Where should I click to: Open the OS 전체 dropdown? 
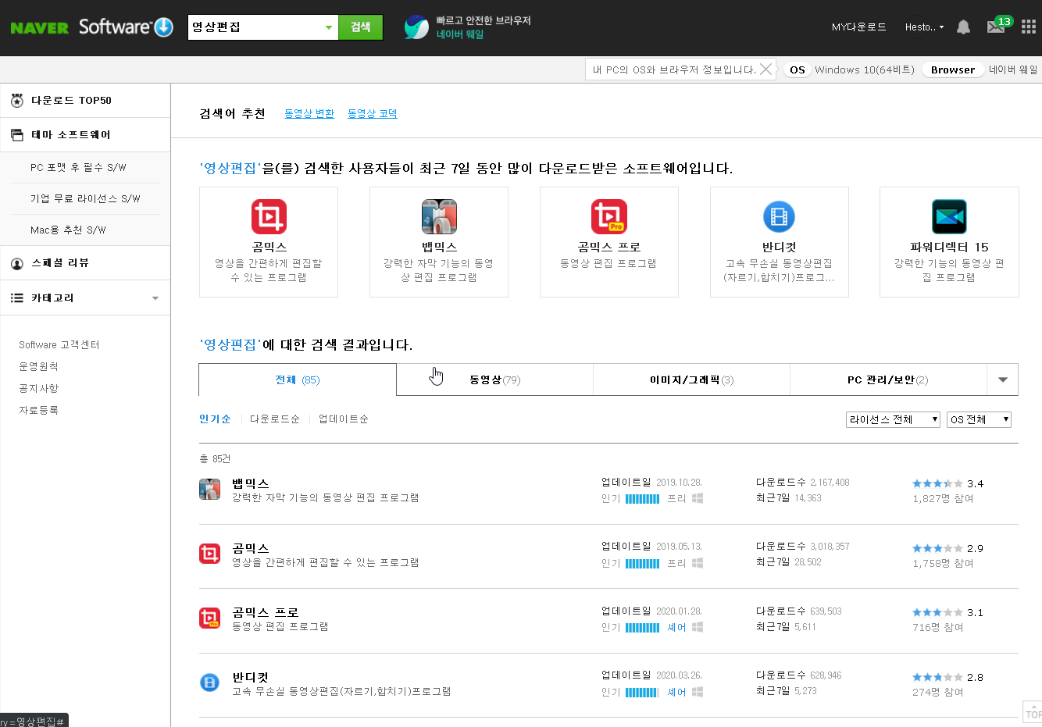(979, 419)
